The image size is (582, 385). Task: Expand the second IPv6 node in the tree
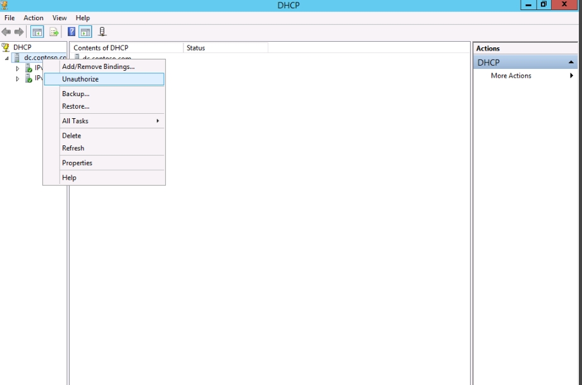point(18,79)
